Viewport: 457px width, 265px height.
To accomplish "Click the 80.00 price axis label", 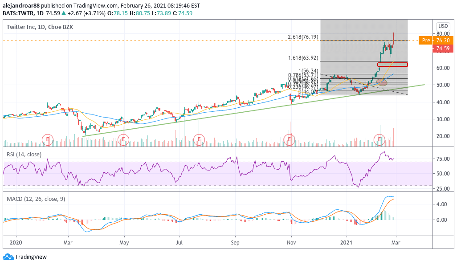I will point(443,34).
